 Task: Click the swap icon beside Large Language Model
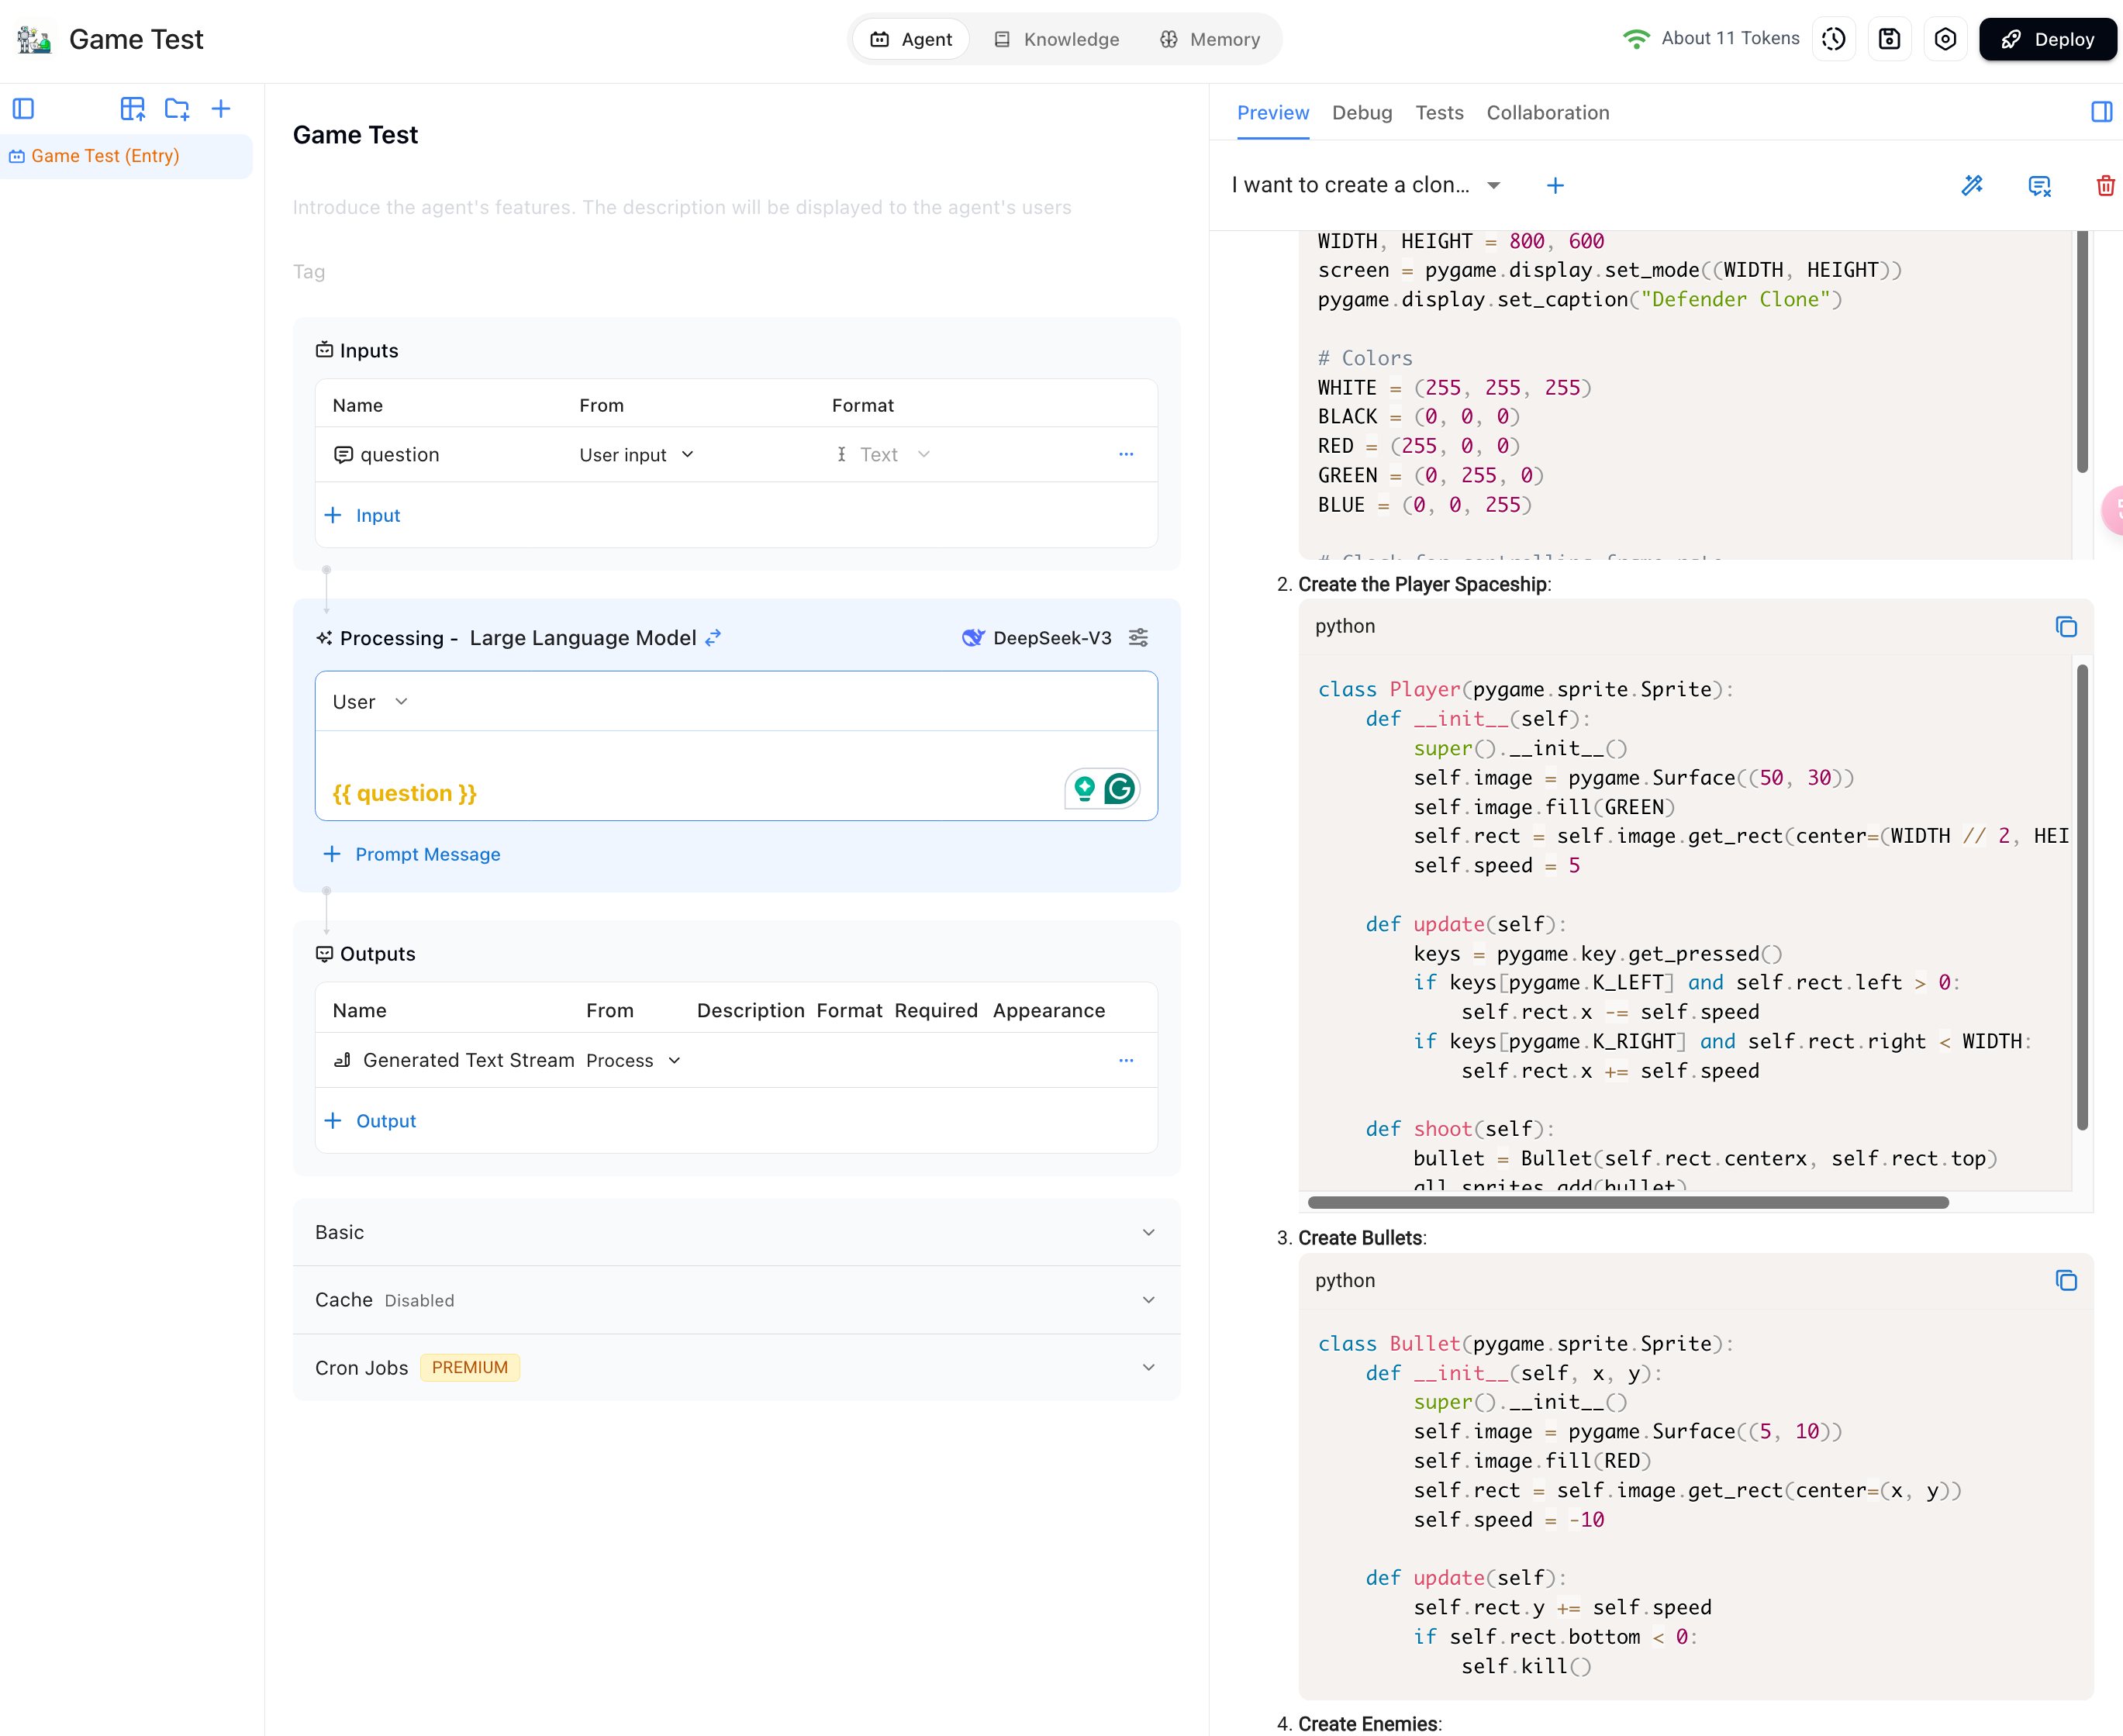[713, 638]
